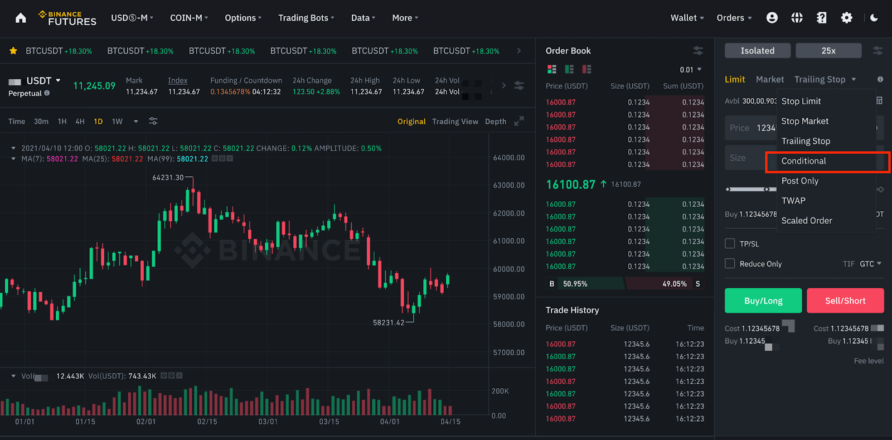
Task: Enable the Reduce Only checkbox
Action: pyautogui.click(x=730, y=263)
